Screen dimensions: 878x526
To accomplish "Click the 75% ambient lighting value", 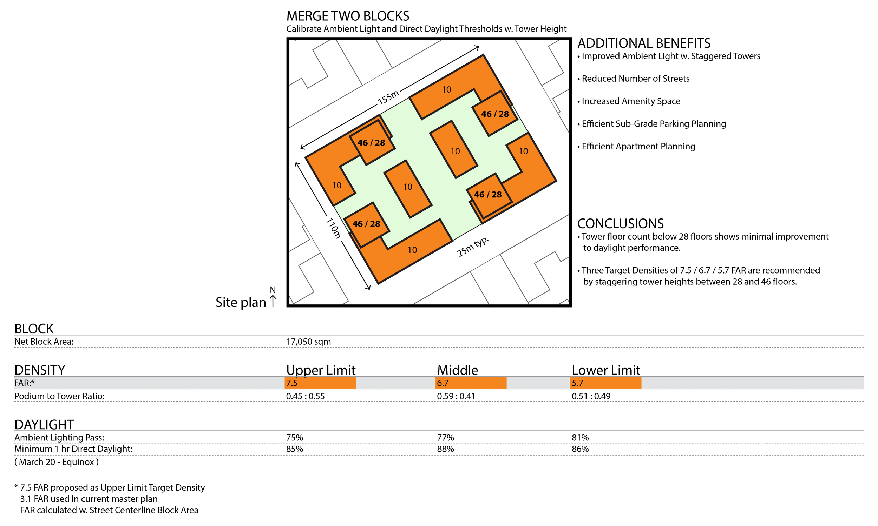I will (295, 438).
